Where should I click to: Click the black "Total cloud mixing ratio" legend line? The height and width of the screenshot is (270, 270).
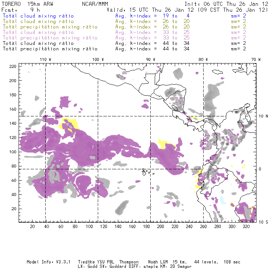coord(38,43)
